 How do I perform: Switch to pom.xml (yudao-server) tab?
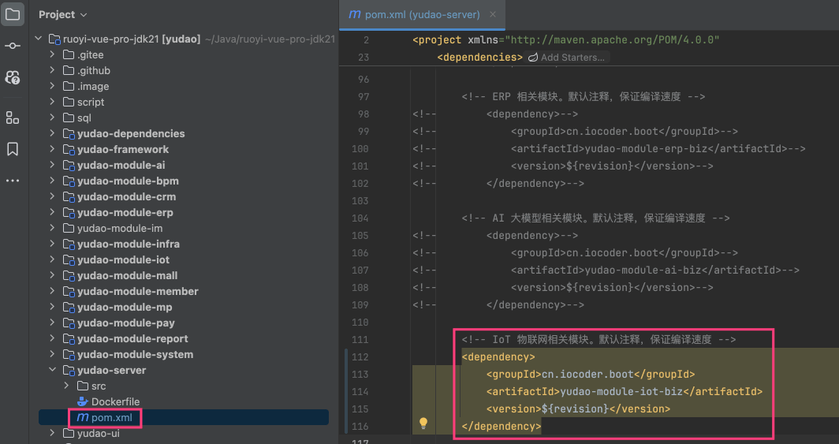(423, 15)
